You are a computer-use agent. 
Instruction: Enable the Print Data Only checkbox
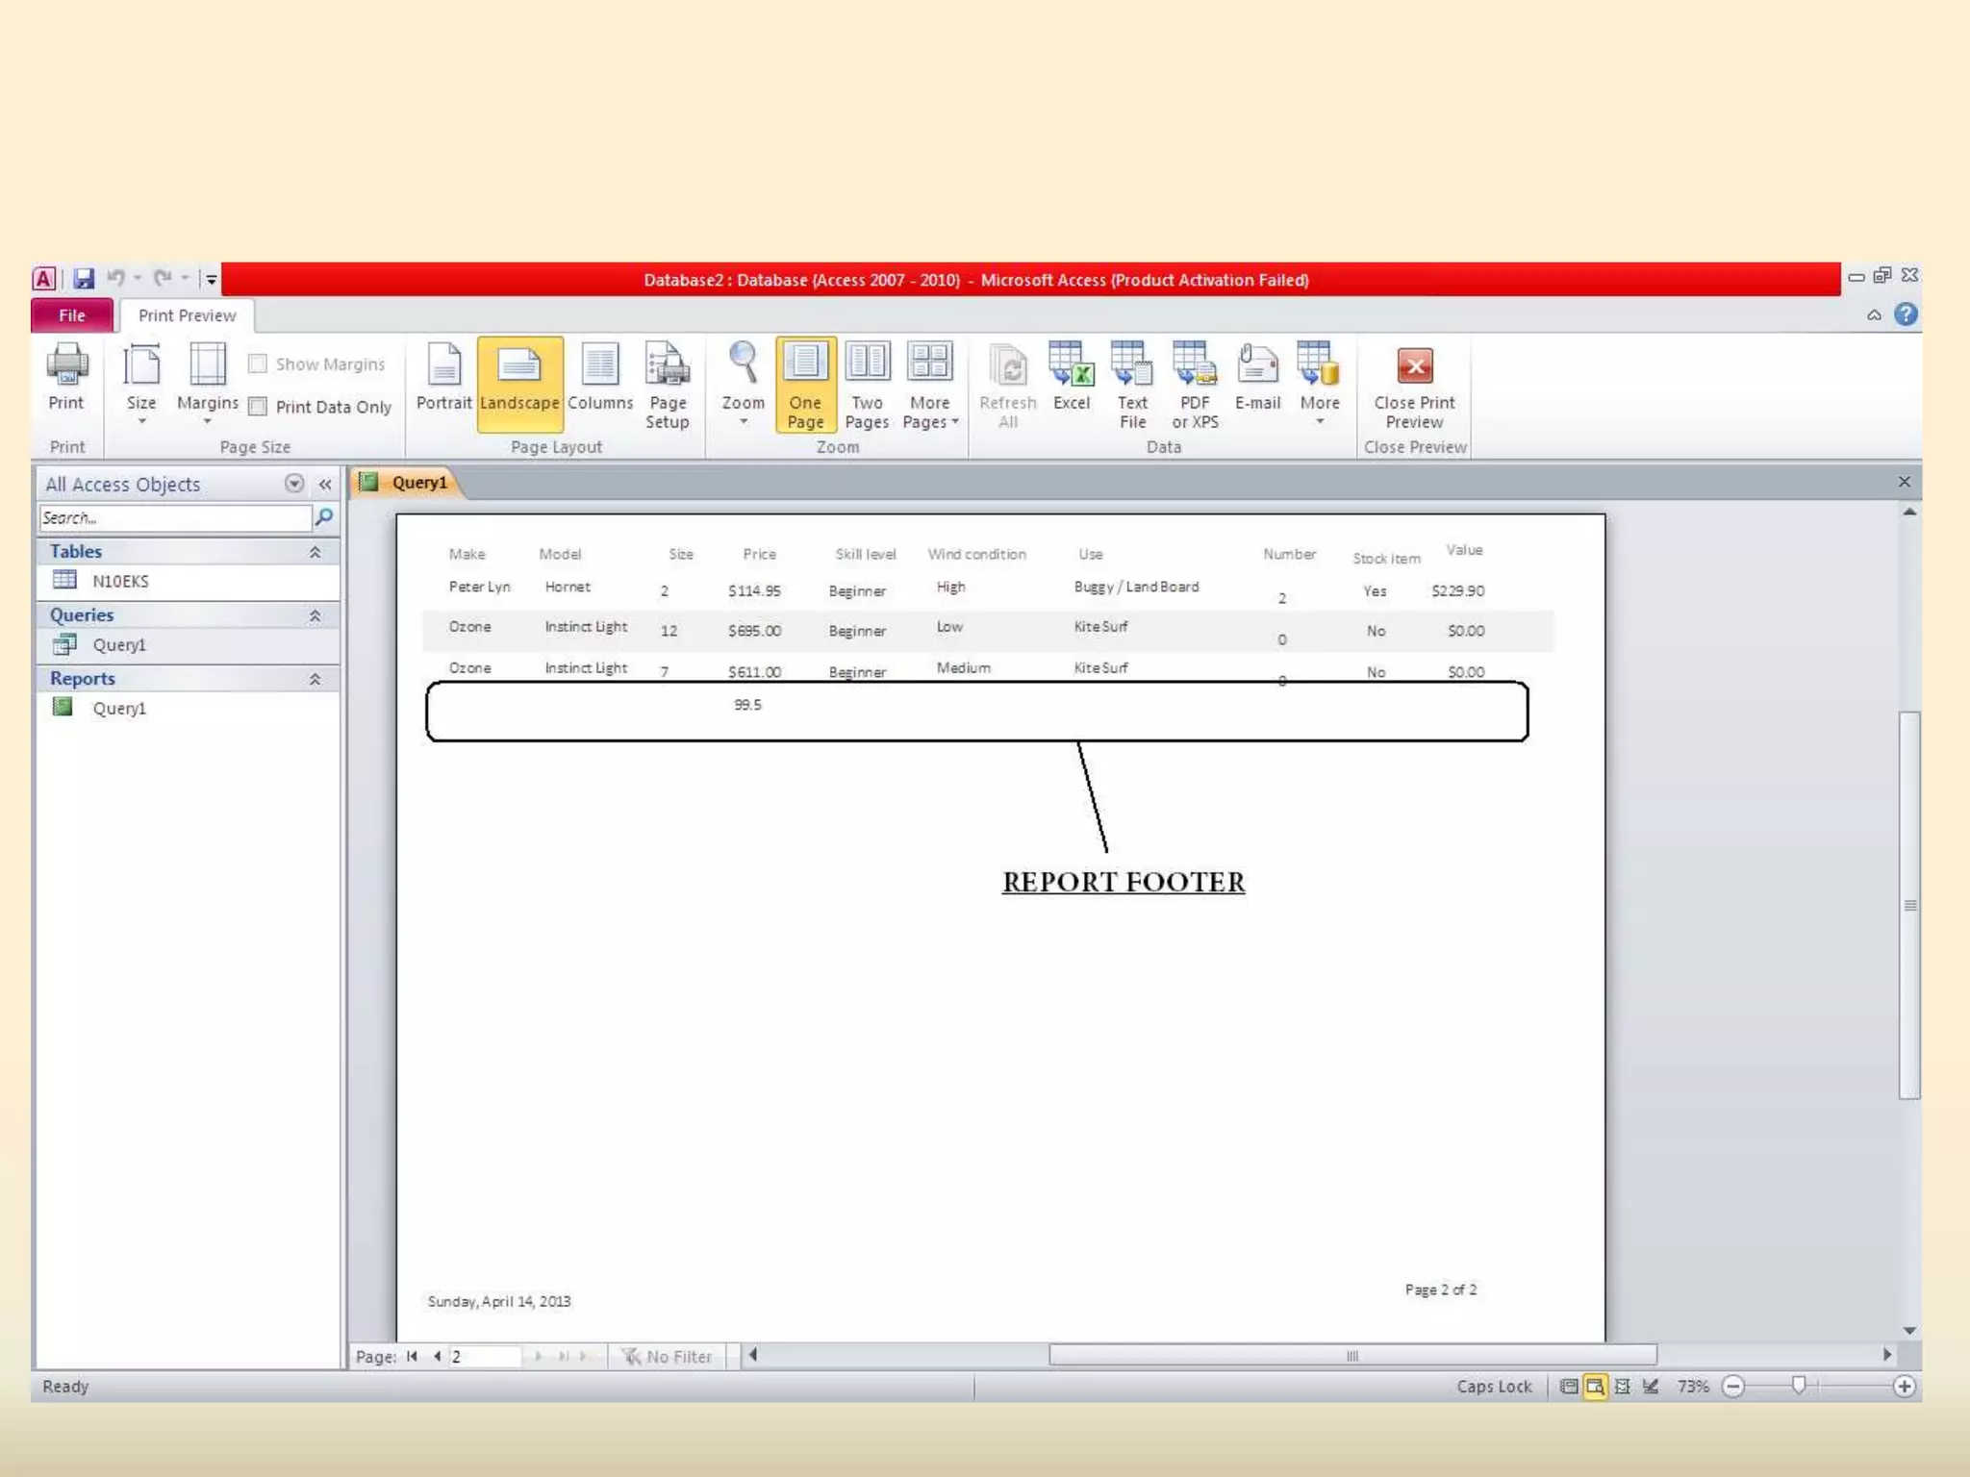pyautogui.click(x=258, y=407)
